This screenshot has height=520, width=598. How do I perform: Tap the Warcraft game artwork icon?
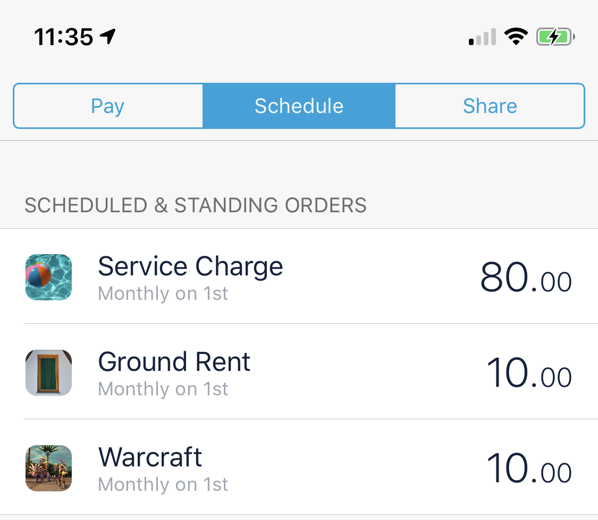[48, 468]
